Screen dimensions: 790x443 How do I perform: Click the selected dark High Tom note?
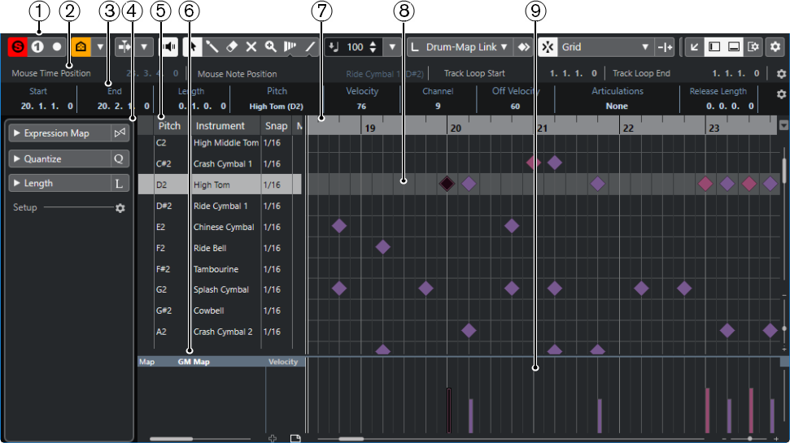pyautogui.click(x=447, y=184)
